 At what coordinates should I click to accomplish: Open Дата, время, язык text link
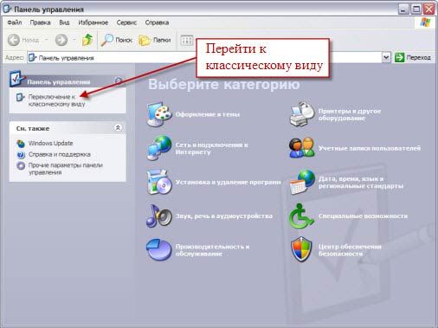tap(361, 183)
